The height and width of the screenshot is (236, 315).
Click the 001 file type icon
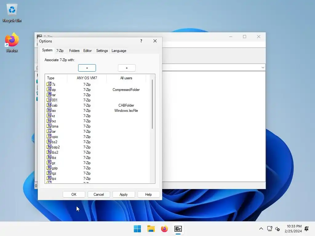49,100
